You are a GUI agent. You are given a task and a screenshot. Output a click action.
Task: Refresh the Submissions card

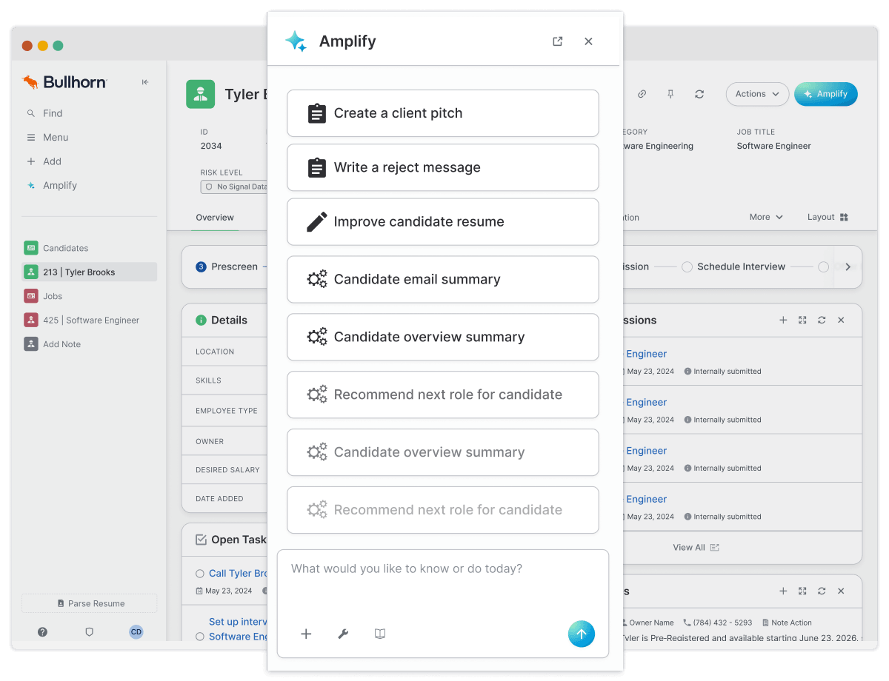822,320
